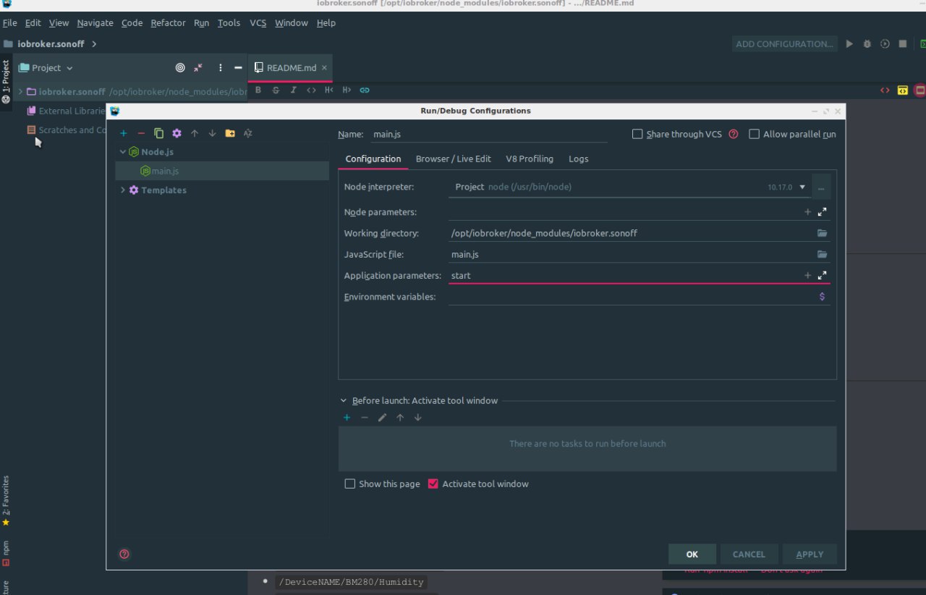Open dialog help at bottom left
This screenshot has width=926, height=595.
coord(124,554)
